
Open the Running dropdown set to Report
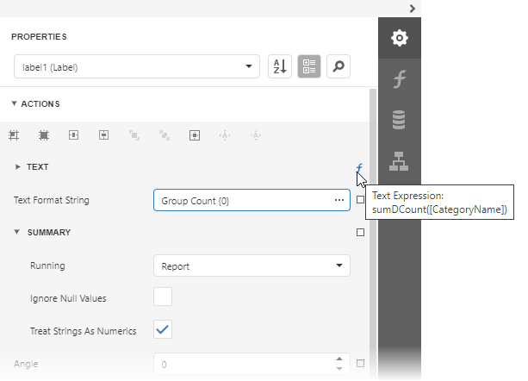tap(252, 266)
